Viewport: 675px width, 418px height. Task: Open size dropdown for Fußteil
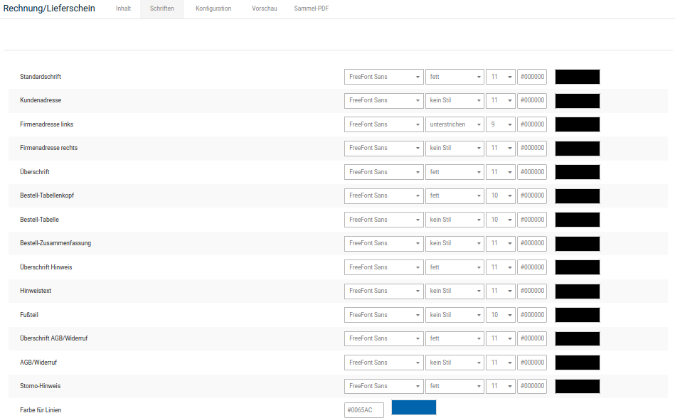(x=500, y=315)
